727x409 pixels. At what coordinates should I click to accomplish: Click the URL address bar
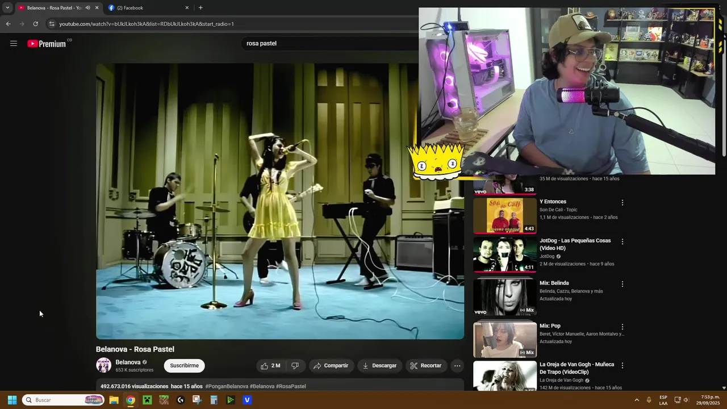[233, 24]
